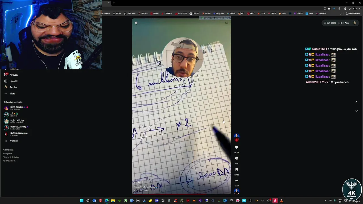Open the ChatGPT bookmark
363x204 pixels.
click(194, 14)
